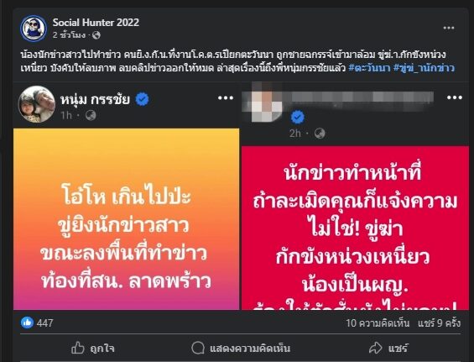Screen dimensions: 474x362
Task: Open three-dot menu on the blurred-name post
Action: (455, 97)
